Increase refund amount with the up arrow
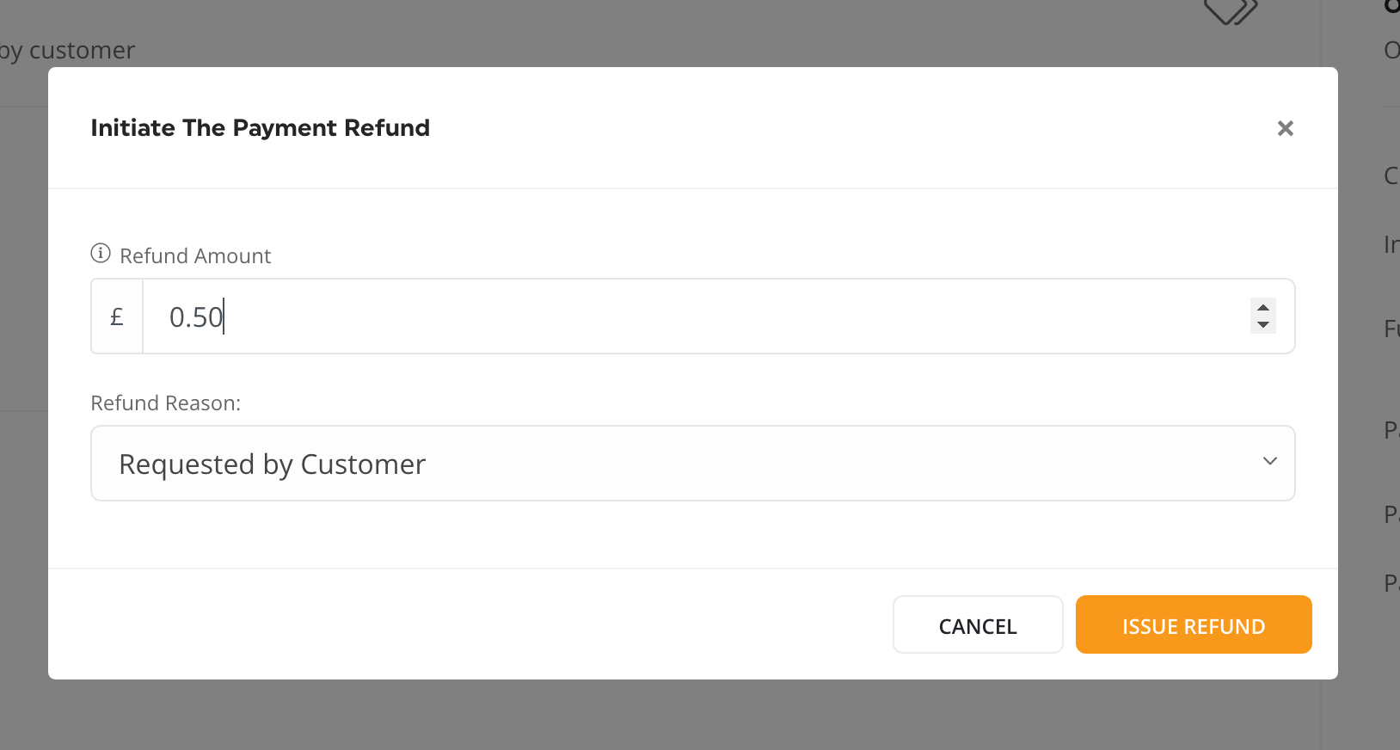Viewport: 1400px width, 750px height. click(x=1262, y=308)
